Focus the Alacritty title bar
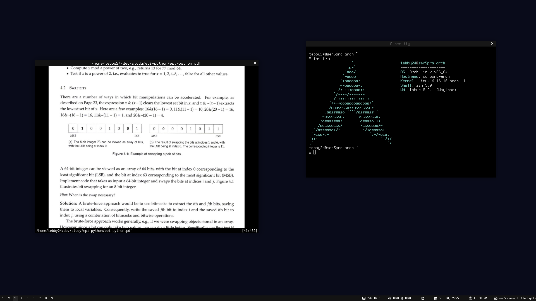 click(400, 44)
